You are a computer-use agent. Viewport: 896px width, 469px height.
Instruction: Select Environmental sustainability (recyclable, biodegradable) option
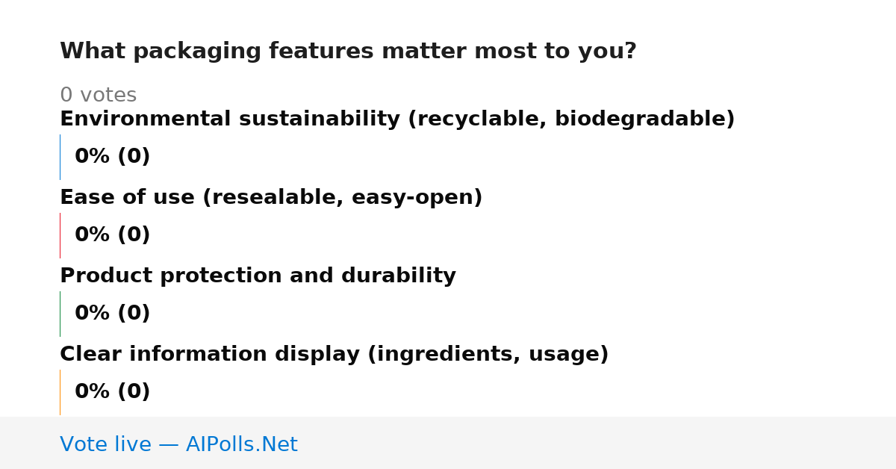click(x=397, y=119)
